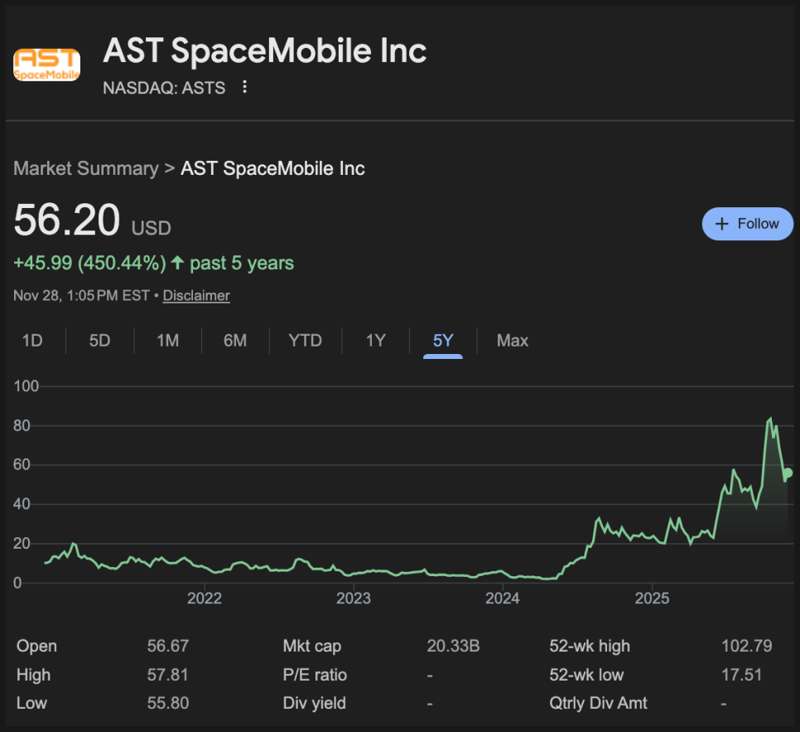This screenshot has height=732, width=800.
Task: Click the chart line peak near 80
Action: pos(771,419)
